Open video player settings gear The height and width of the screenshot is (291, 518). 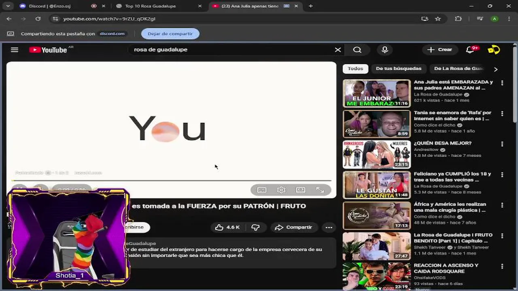pyautogui.click(x=281, y=190)
